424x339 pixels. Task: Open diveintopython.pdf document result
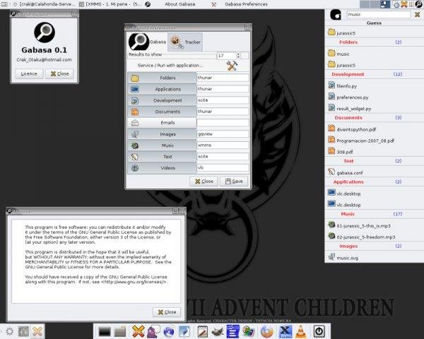click(x=352, y=129)
